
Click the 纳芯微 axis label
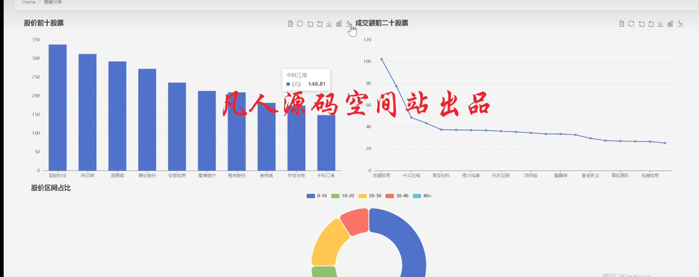[87, 176]
